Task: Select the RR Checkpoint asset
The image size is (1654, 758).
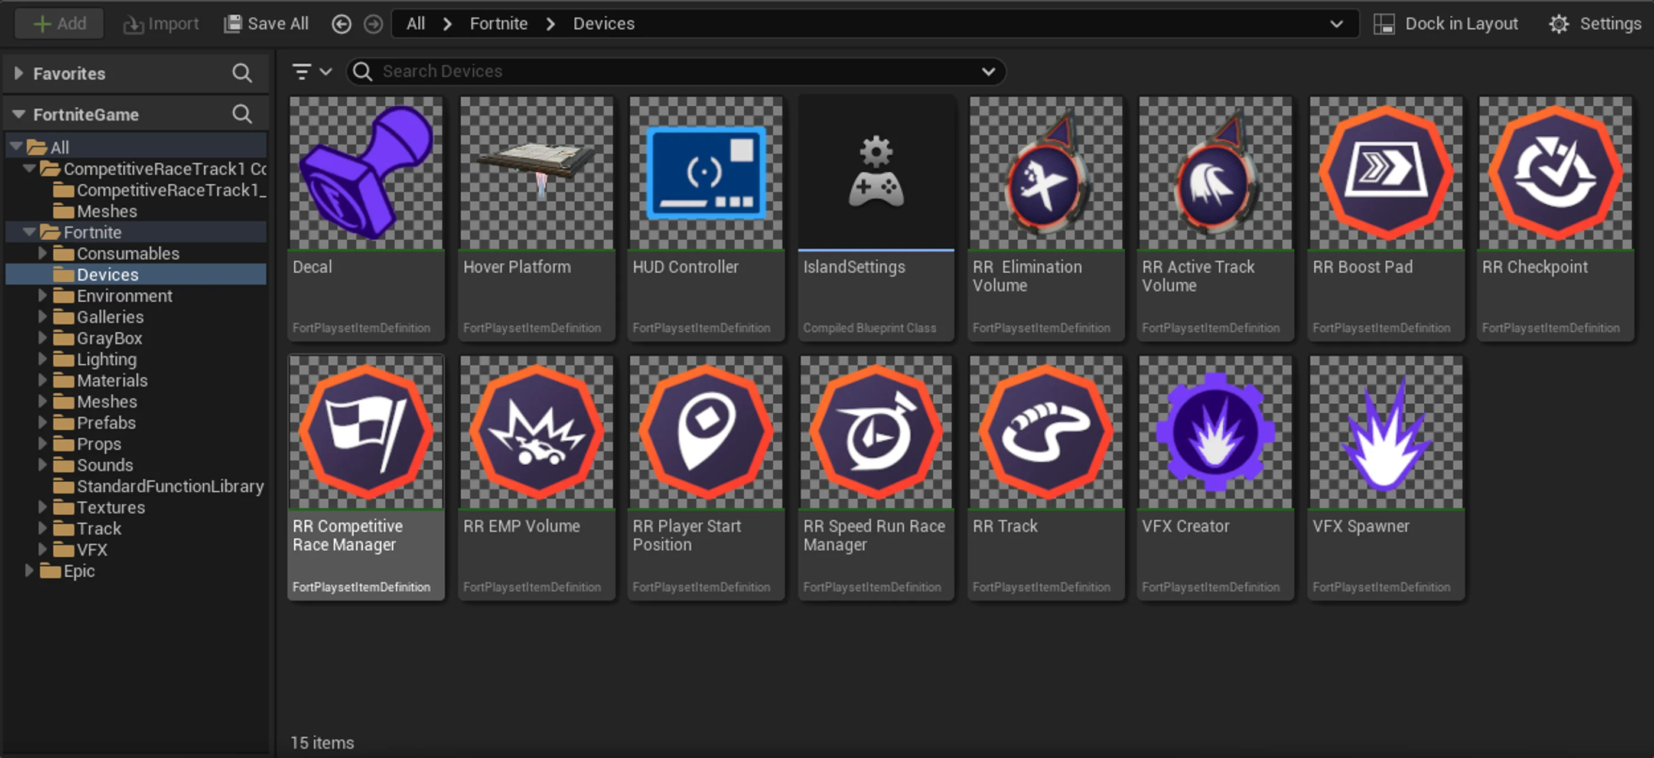Action: 1555,218
